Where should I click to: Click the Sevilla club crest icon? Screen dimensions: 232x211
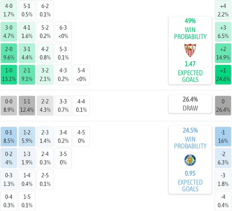pos(190,50)
